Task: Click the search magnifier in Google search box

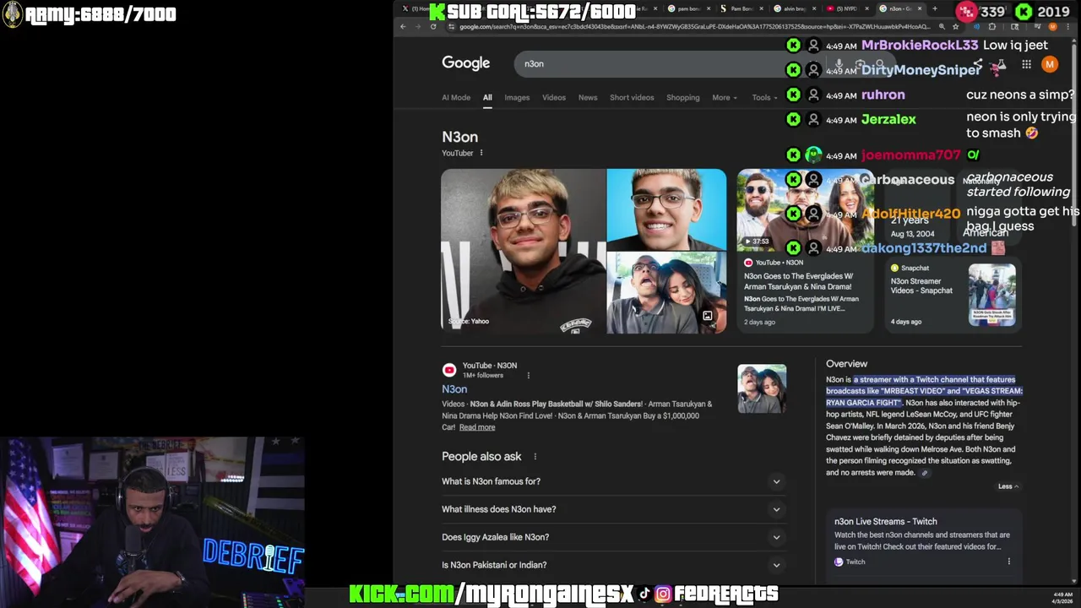Action: [x=880, y=63]
